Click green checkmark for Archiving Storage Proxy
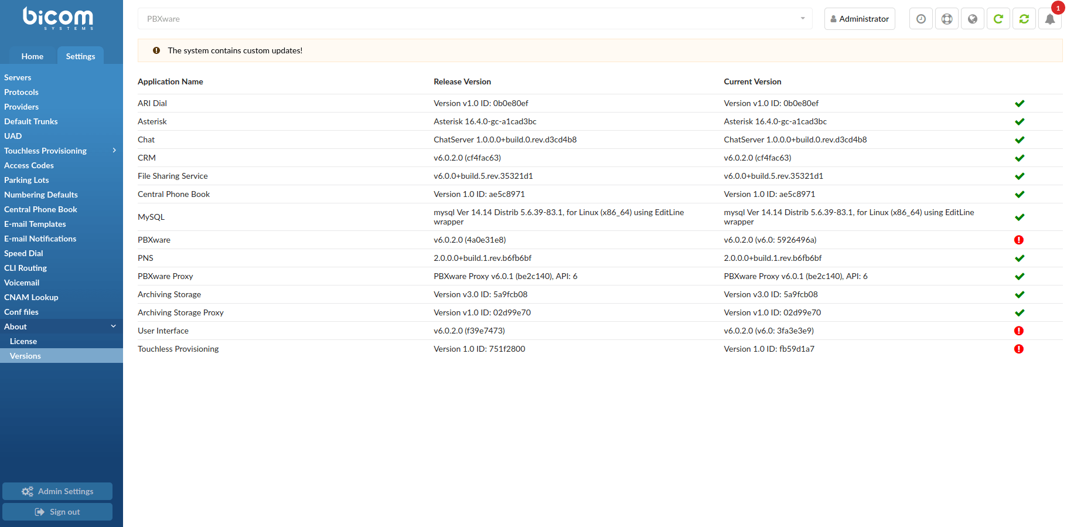The height and width of the screenshot is (527, 1067). point(1020,313)
